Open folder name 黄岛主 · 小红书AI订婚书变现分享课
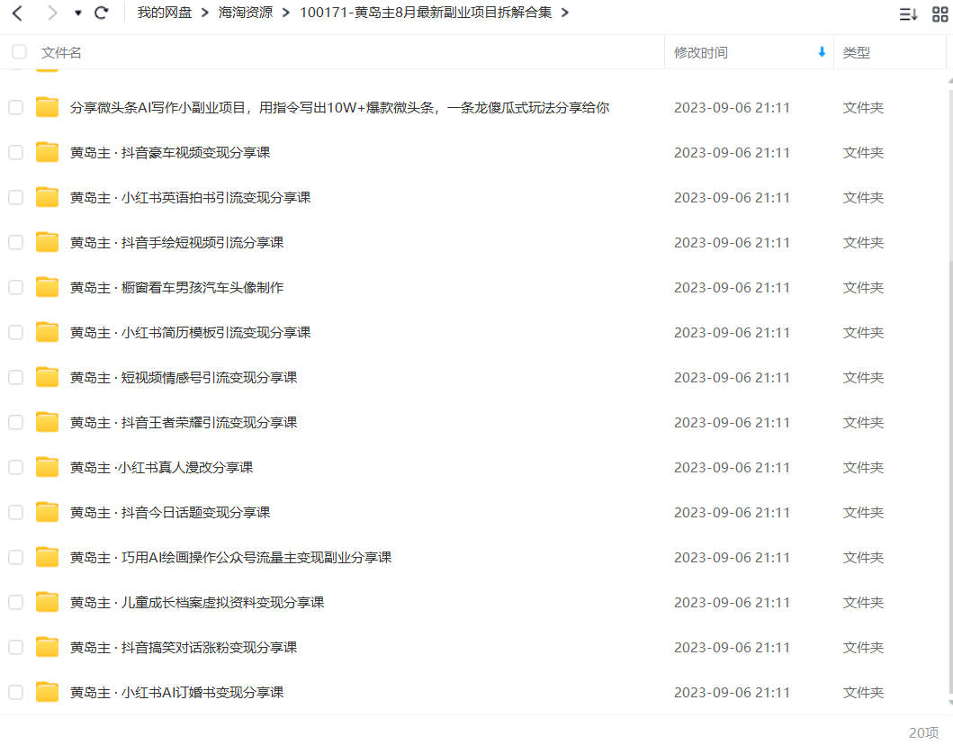953x745 pixels. pos(177,692)
